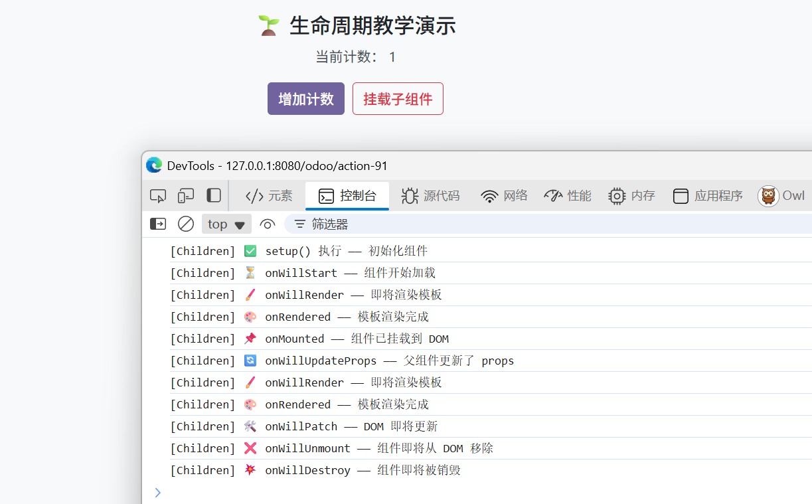Go to the 性能 performance tab

click(x=568, y=196)
